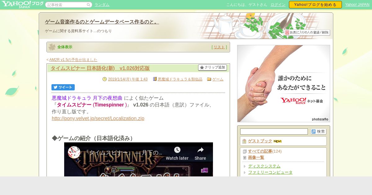
Task: Focus the 記事検索 search field
Action: (x=66, y=5)
